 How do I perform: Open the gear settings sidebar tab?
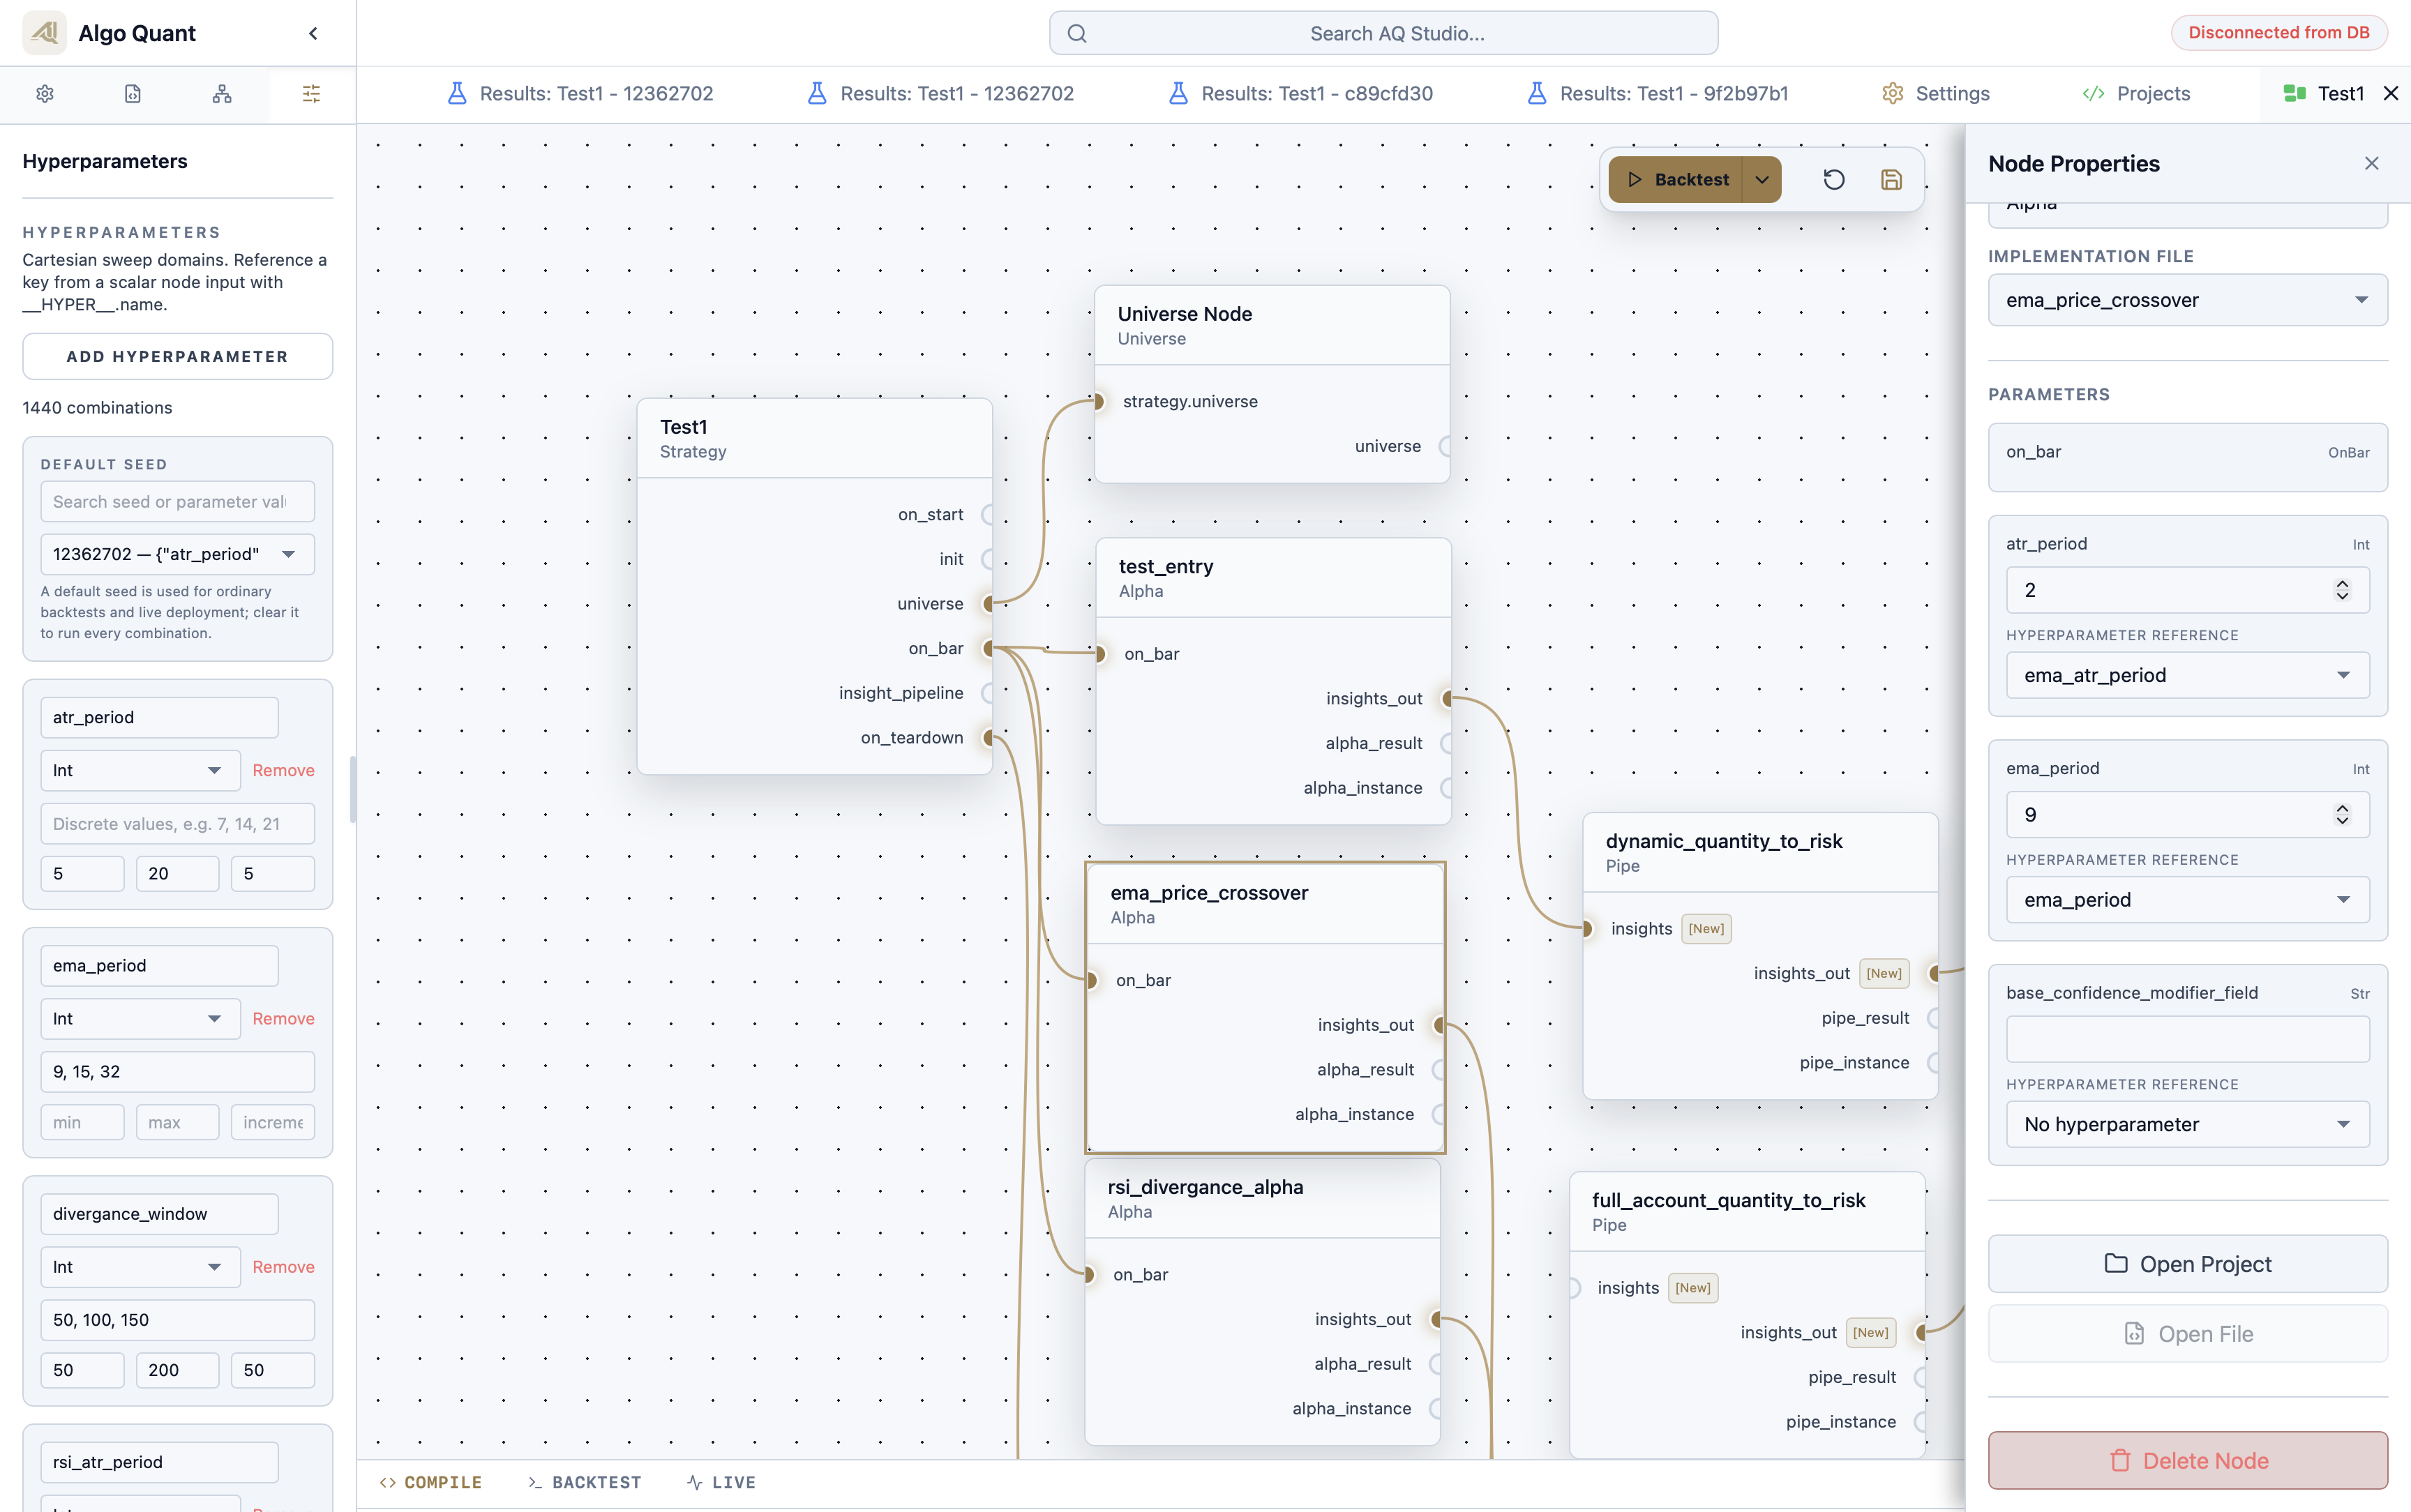click(45, 94)
